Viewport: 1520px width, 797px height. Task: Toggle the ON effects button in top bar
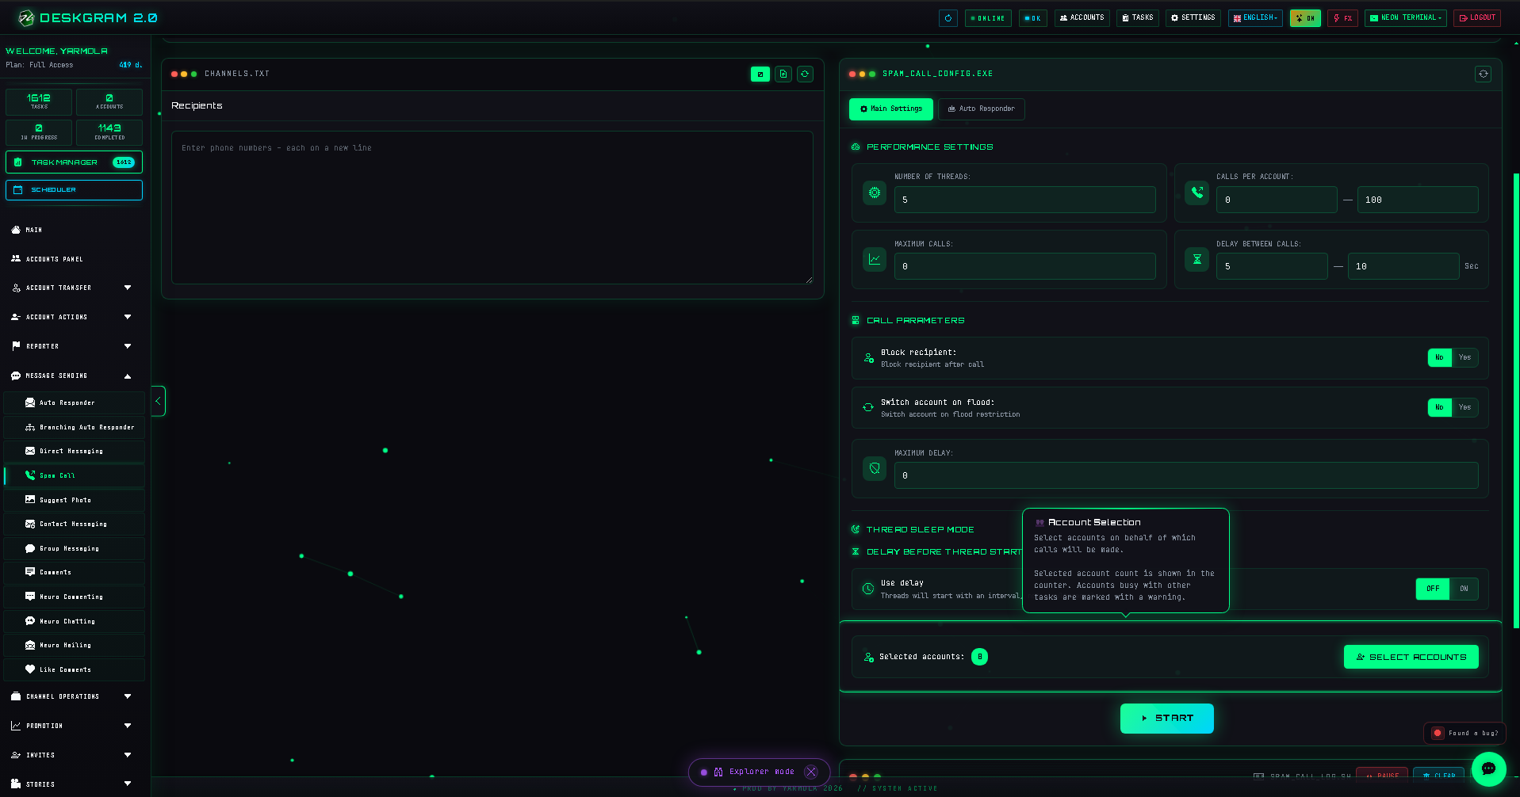tap(1305, 18)
